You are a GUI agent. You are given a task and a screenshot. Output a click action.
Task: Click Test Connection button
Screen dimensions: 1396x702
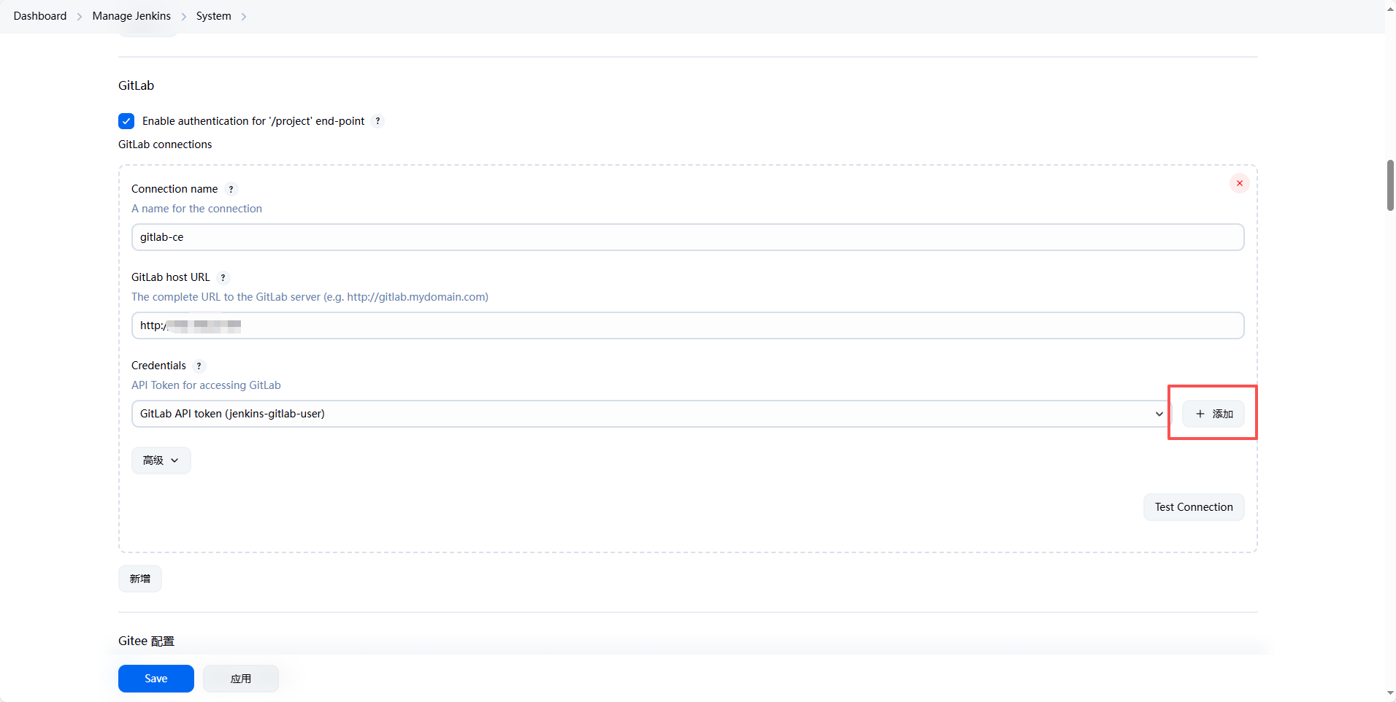(x=1194, y=507)
